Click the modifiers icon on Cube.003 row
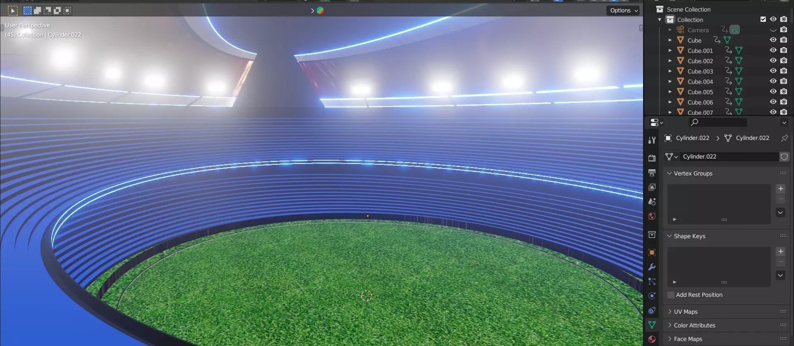Image resolution: width=794 pixels, height=346 pixels. point(729,71)
